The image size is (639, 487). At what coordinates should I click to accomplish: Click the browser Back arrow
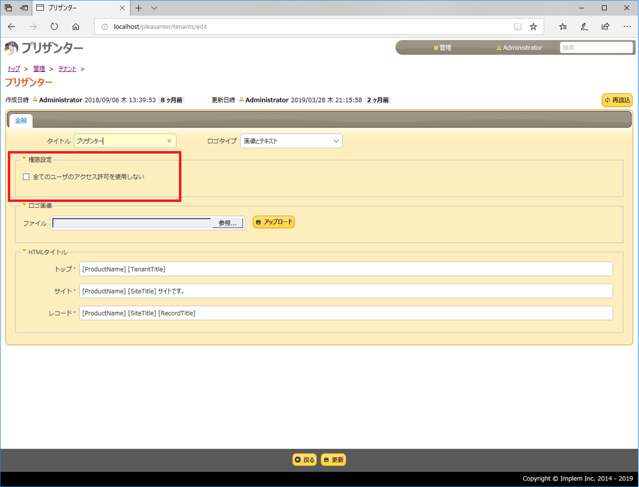click(12, 26)
